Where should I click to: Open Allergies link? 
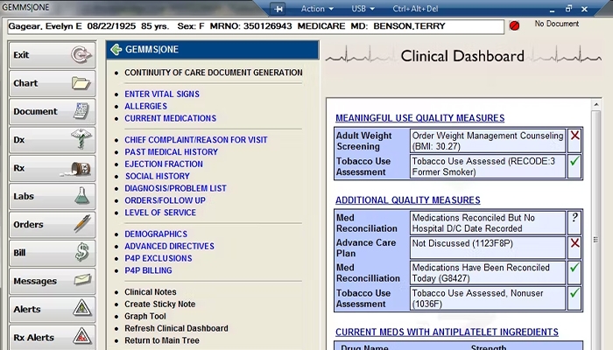(x=145, y=106)
